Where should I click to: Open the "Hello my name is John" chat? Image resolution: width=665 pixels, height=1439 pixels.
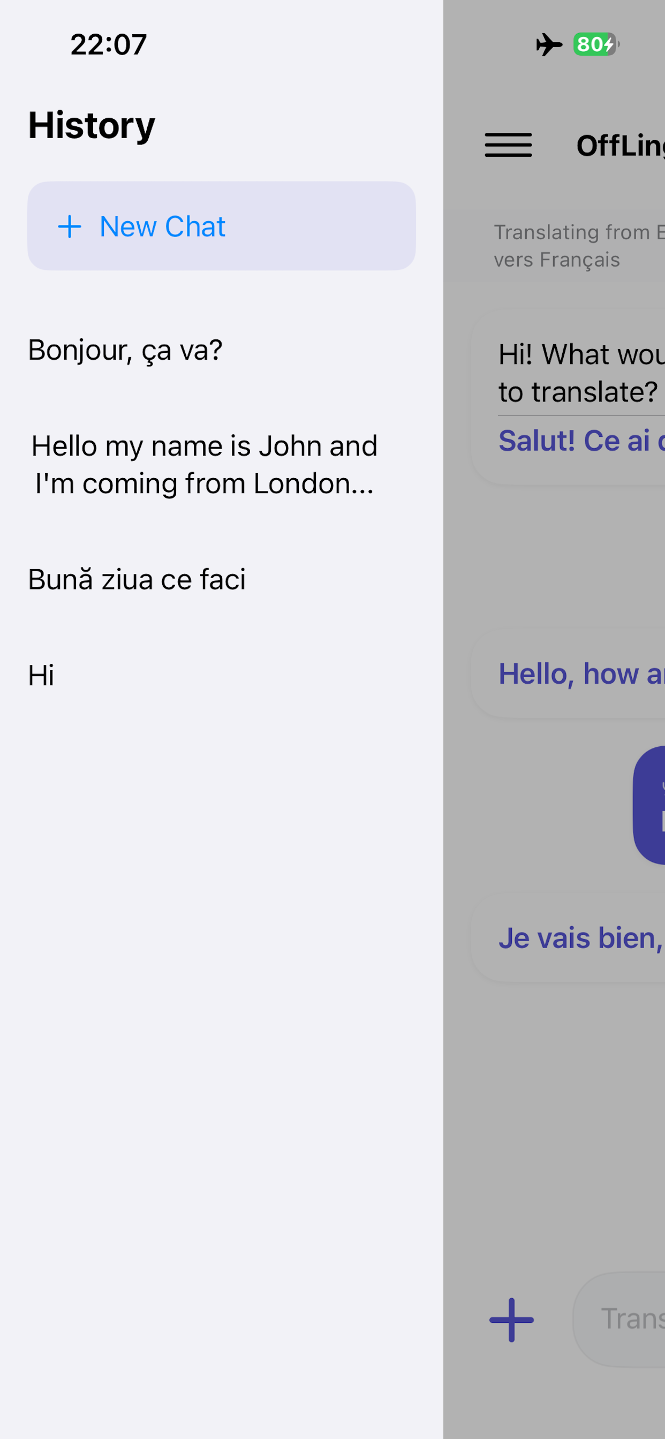(205, 465)
